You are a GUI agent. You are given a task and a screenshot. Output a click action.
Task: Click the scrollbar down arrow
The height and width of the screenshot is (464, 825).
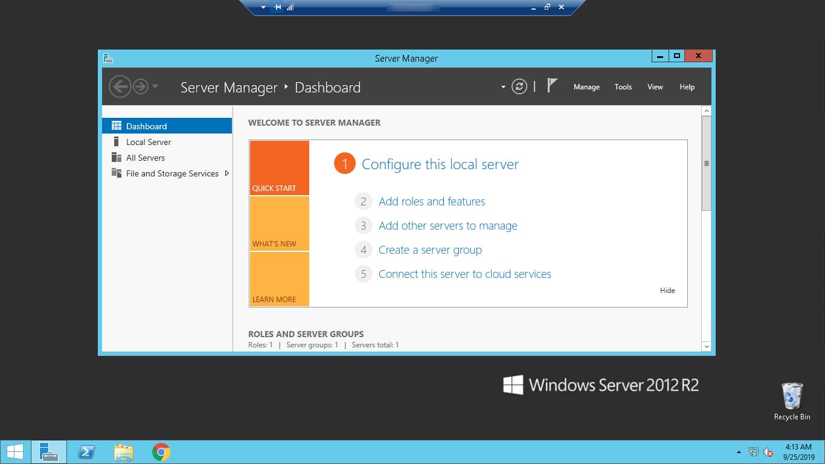pyautogui.click(x=707, y=346)
